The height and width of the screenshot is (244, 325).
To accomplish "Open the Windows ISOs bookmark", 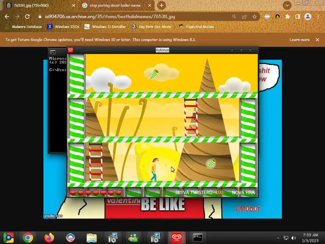I will (63, 27).
